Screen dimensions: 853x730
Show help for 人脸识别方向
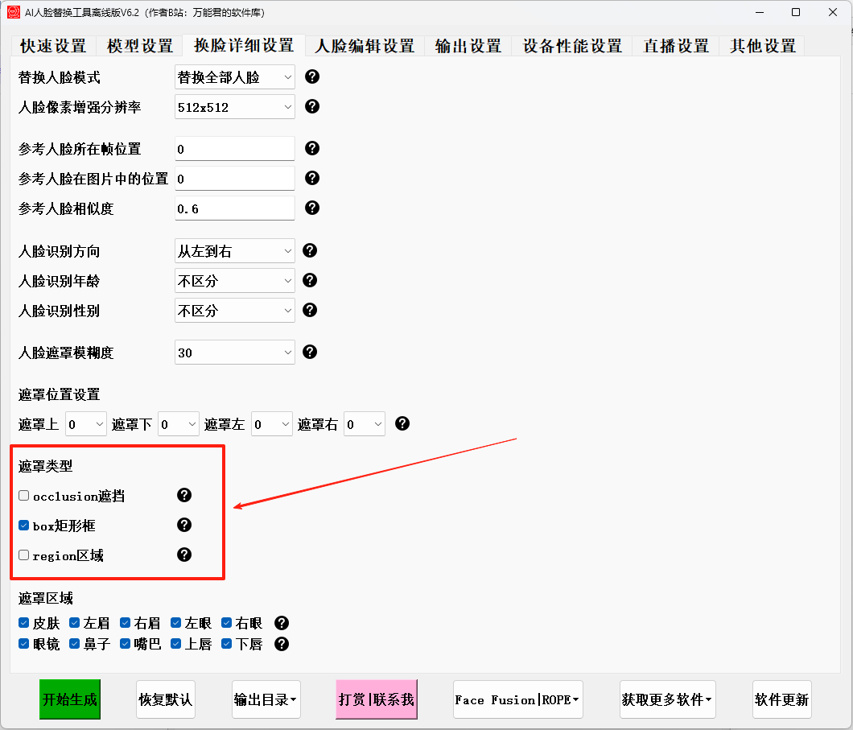(310, 251)
